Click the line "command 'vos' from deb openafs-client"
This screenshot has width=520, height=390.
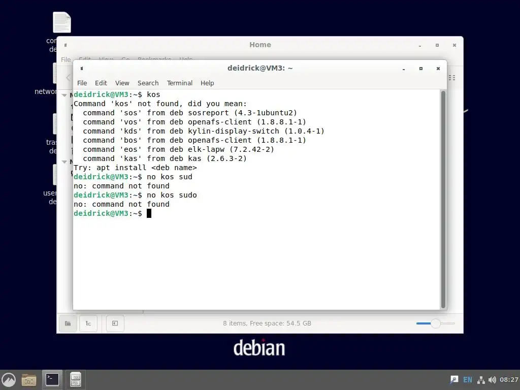point(194,122)
